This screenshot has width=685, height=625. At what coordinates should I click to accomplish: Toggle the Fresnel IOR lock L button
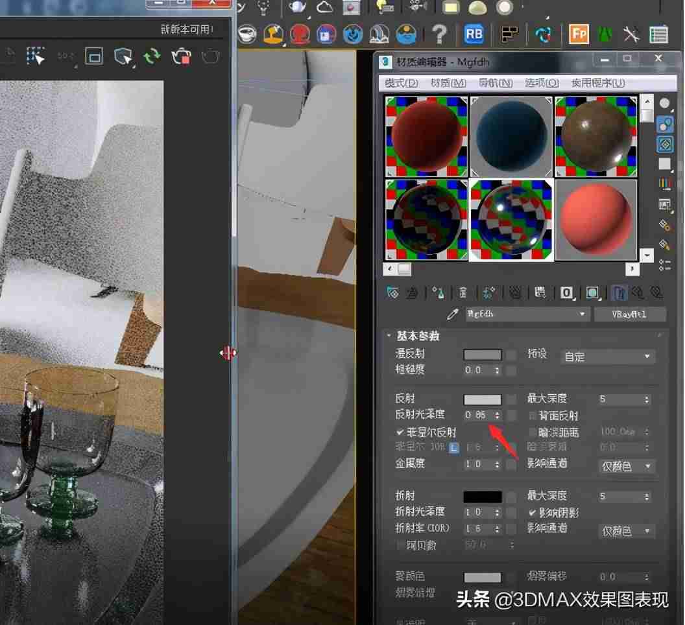click(454, 447)
